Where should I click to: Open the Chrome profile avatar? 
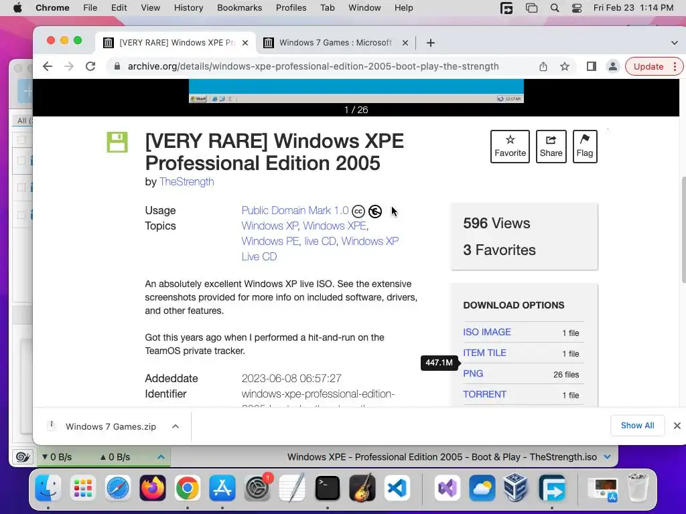click(613, 66)
